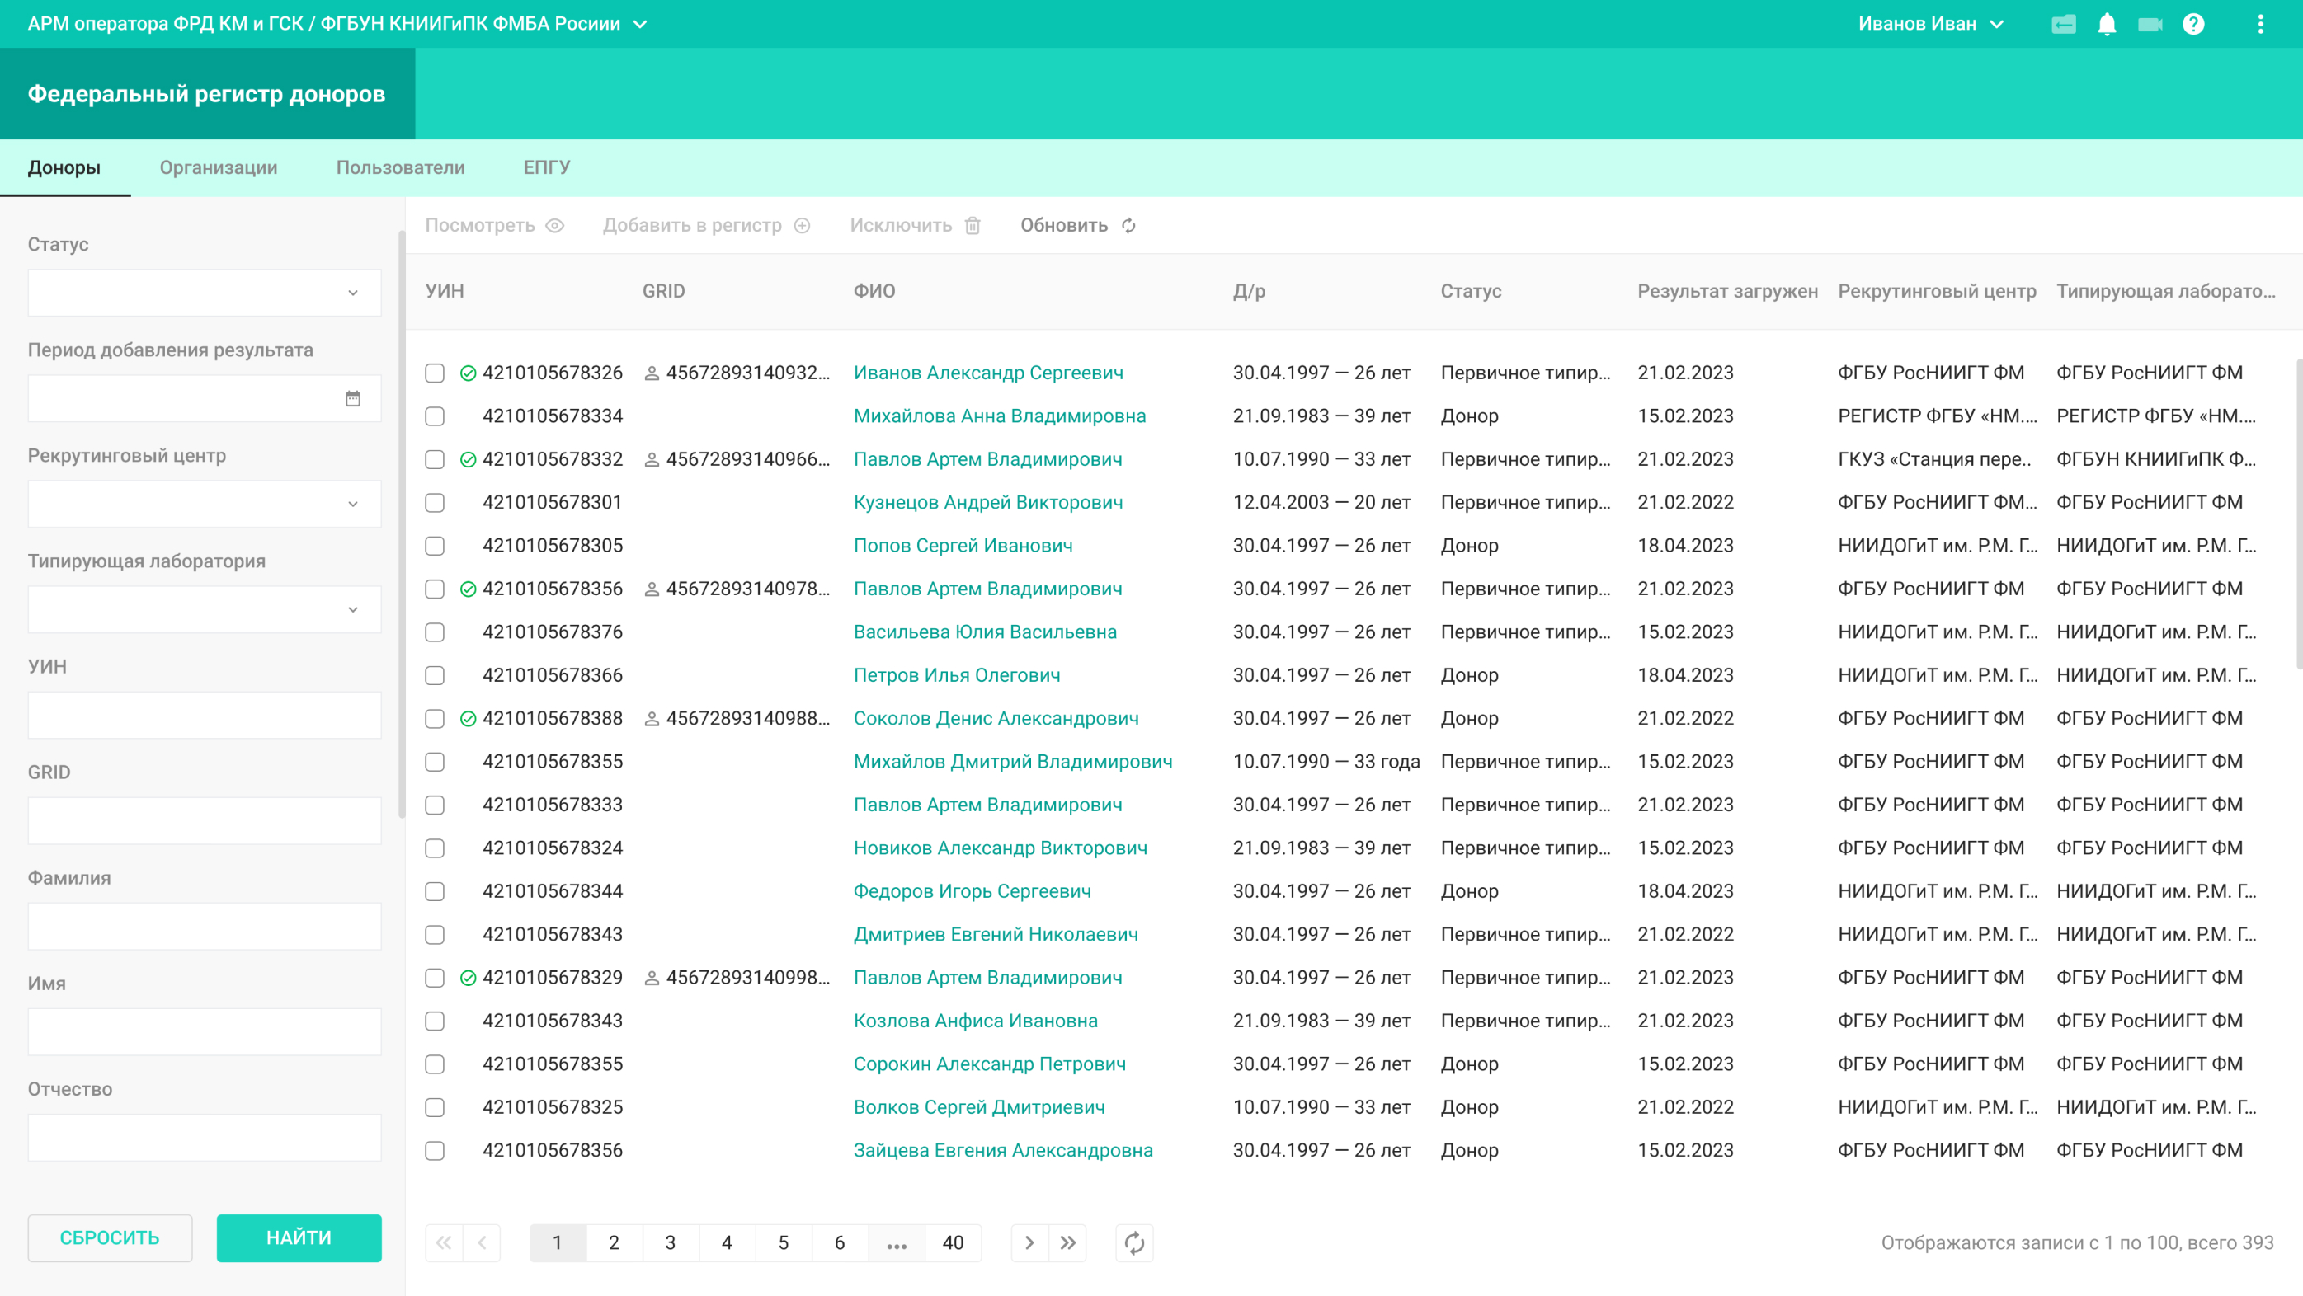Open the ЕПГУ tab

tap(546, 168)
